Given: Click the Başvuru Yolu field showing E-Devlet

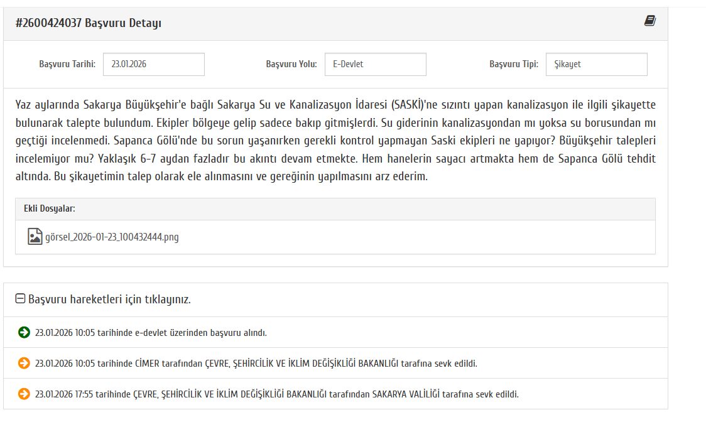Looking at the screenshot, I should tap(375, 64).
